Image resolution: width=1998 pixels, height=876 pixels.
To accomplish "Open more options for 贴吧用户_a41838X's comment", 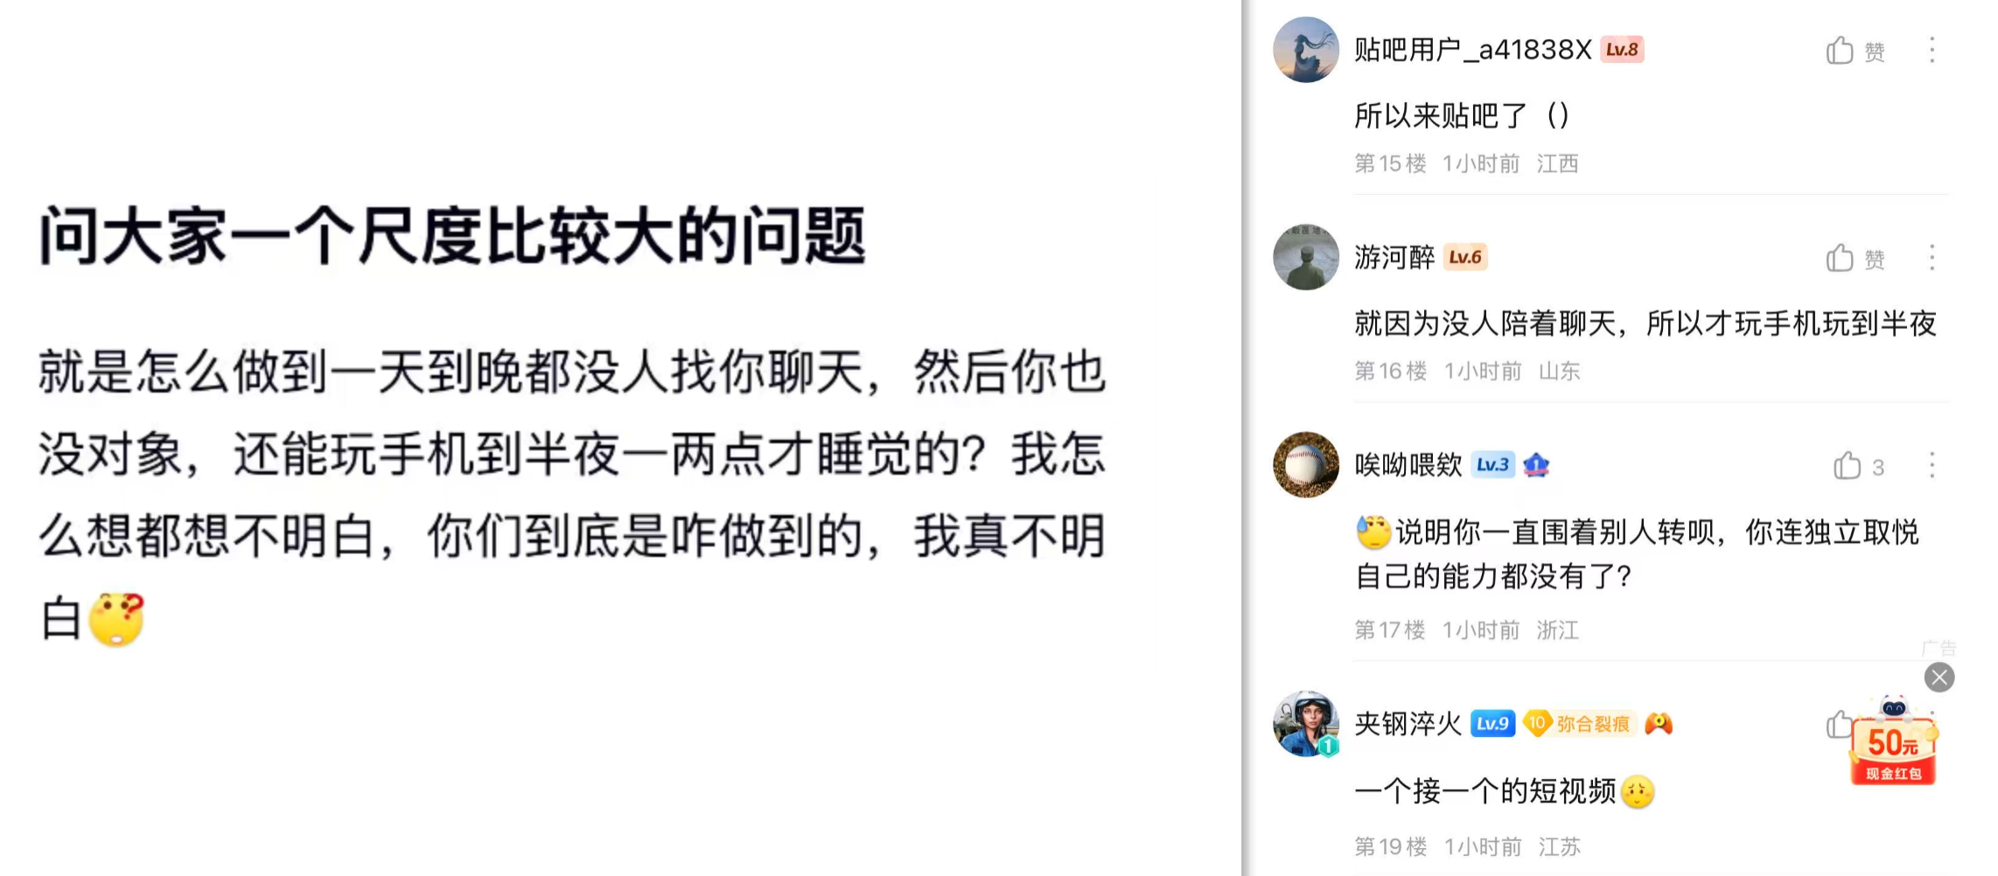I will tap(1932, 51).
